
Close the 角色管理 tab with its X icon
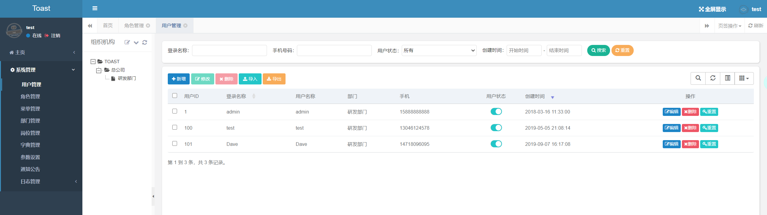(x=148, y=26)
